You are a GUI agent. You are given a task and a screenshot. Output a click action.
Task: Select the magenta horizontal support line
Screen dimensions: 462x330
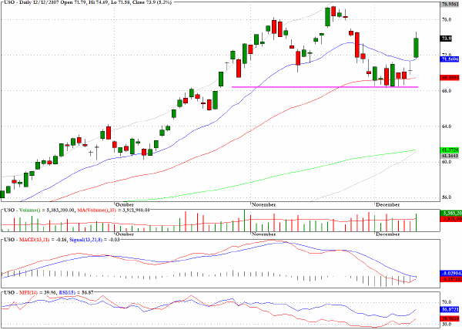point(325,87)
